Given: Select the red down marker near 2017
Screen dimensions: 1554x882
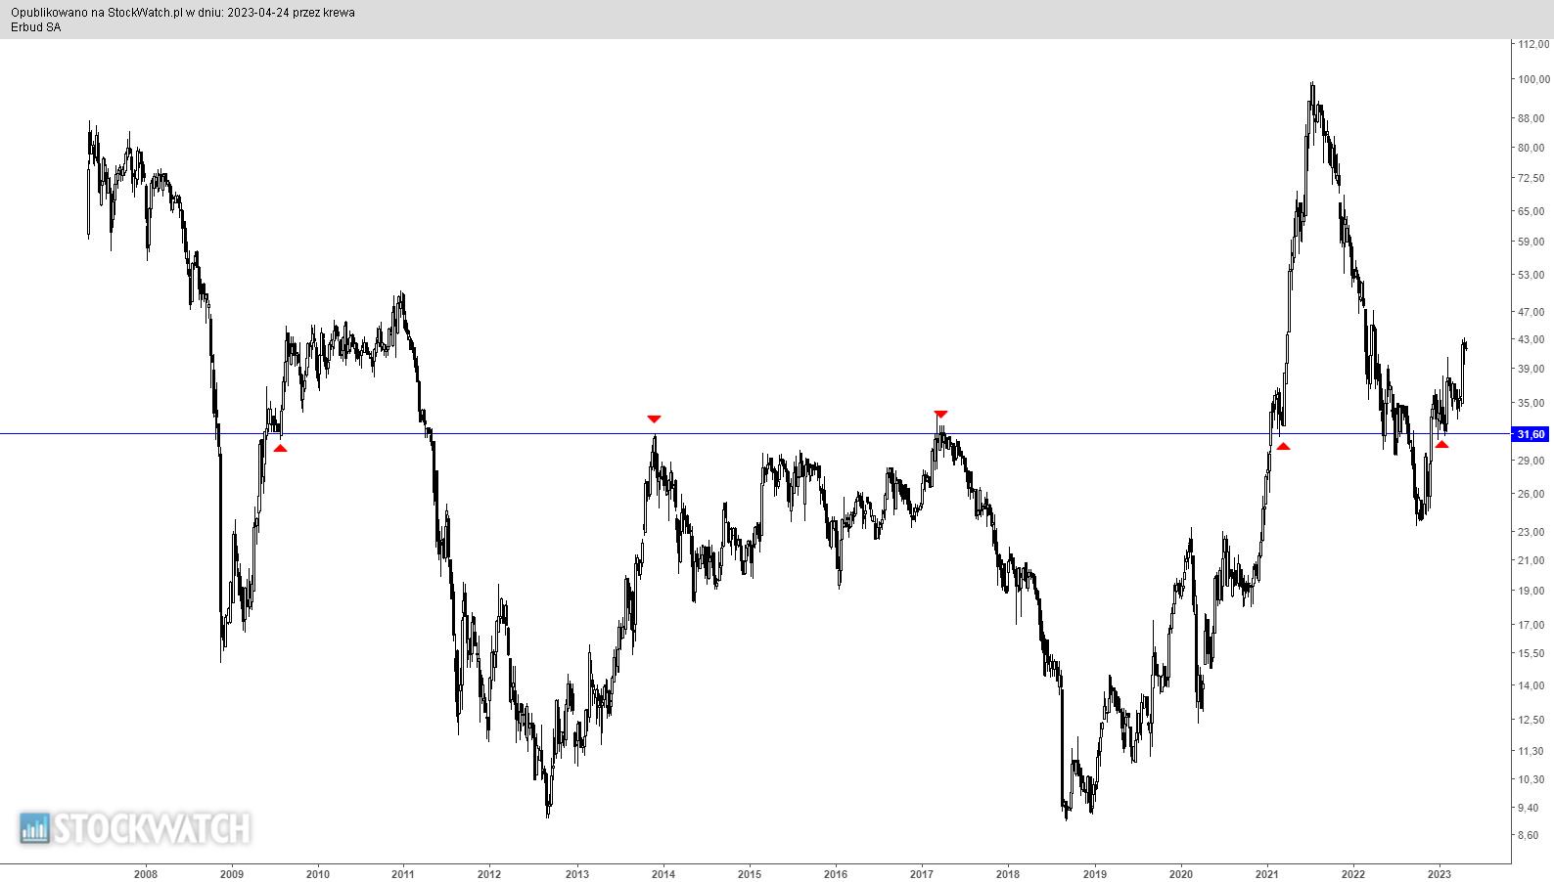Looking at the screenshot, I should [x=940, y=415].
